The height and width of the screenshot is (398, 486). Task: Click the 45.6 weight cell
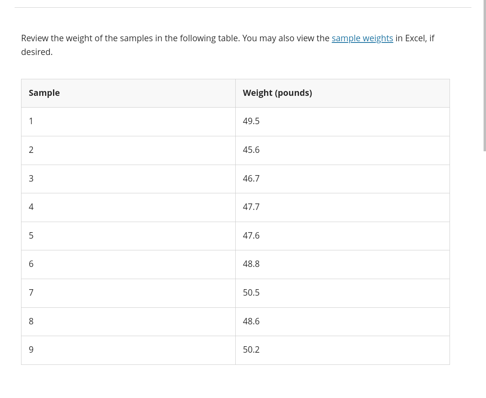(343, 150)
